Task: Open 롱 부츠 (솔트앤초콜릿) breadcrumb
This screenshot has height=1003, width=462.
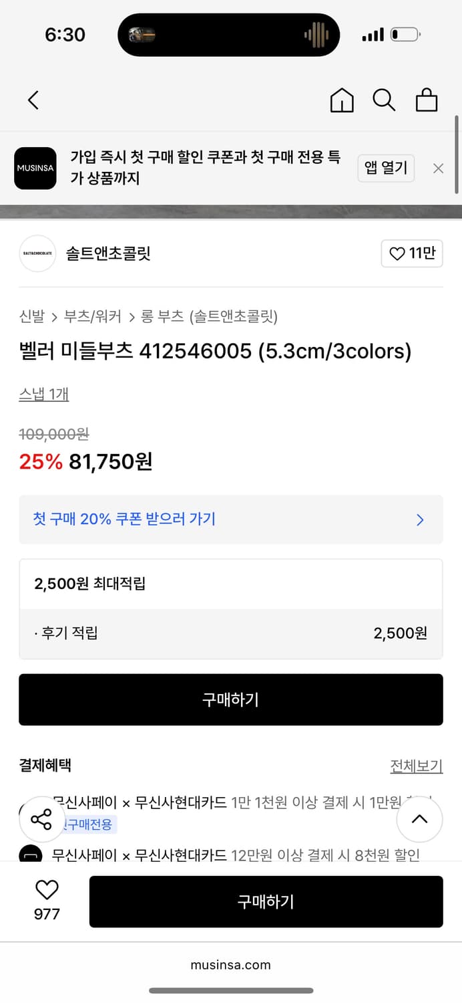Action: coord(209,316)
